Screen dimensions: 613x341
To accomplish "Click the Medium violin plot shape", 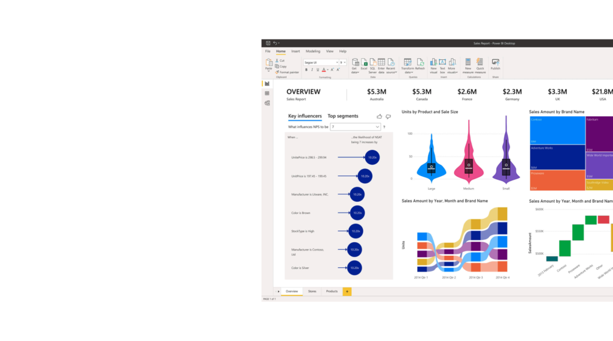I will (469, 152).
